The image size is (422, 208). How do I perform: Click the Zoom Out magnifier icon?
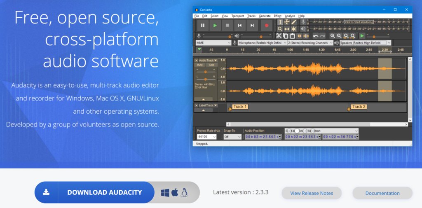340,36
